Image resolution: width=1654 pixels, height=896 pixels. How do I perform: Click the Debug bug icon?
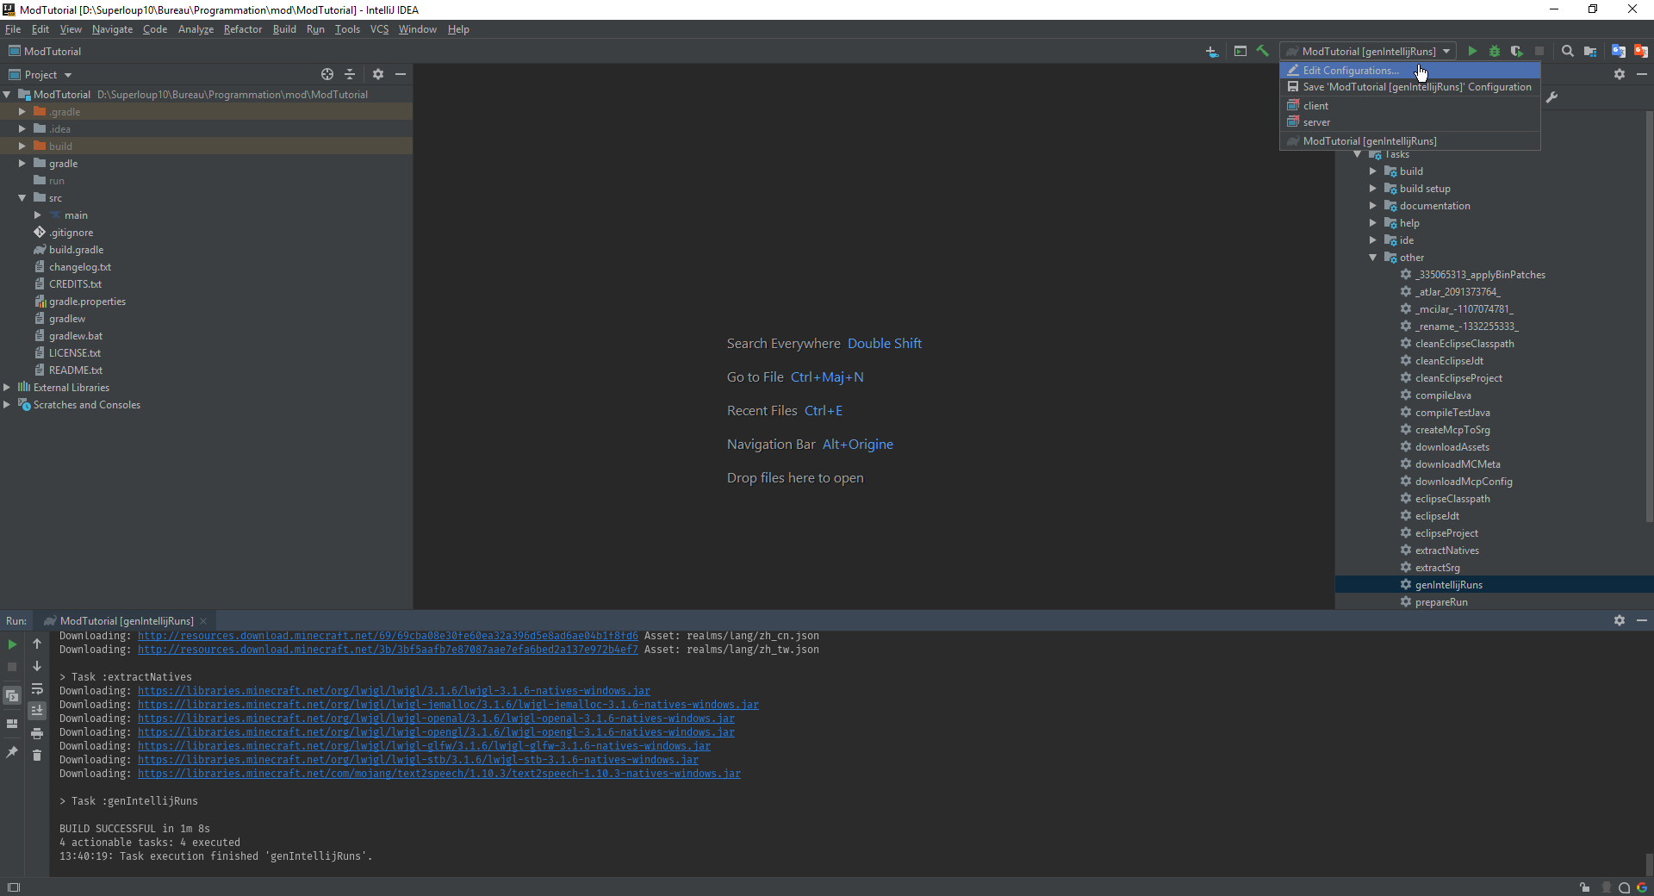pos(1495,52)
